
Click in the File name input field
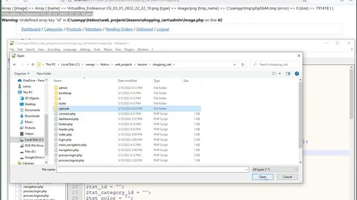pos(151,169)
